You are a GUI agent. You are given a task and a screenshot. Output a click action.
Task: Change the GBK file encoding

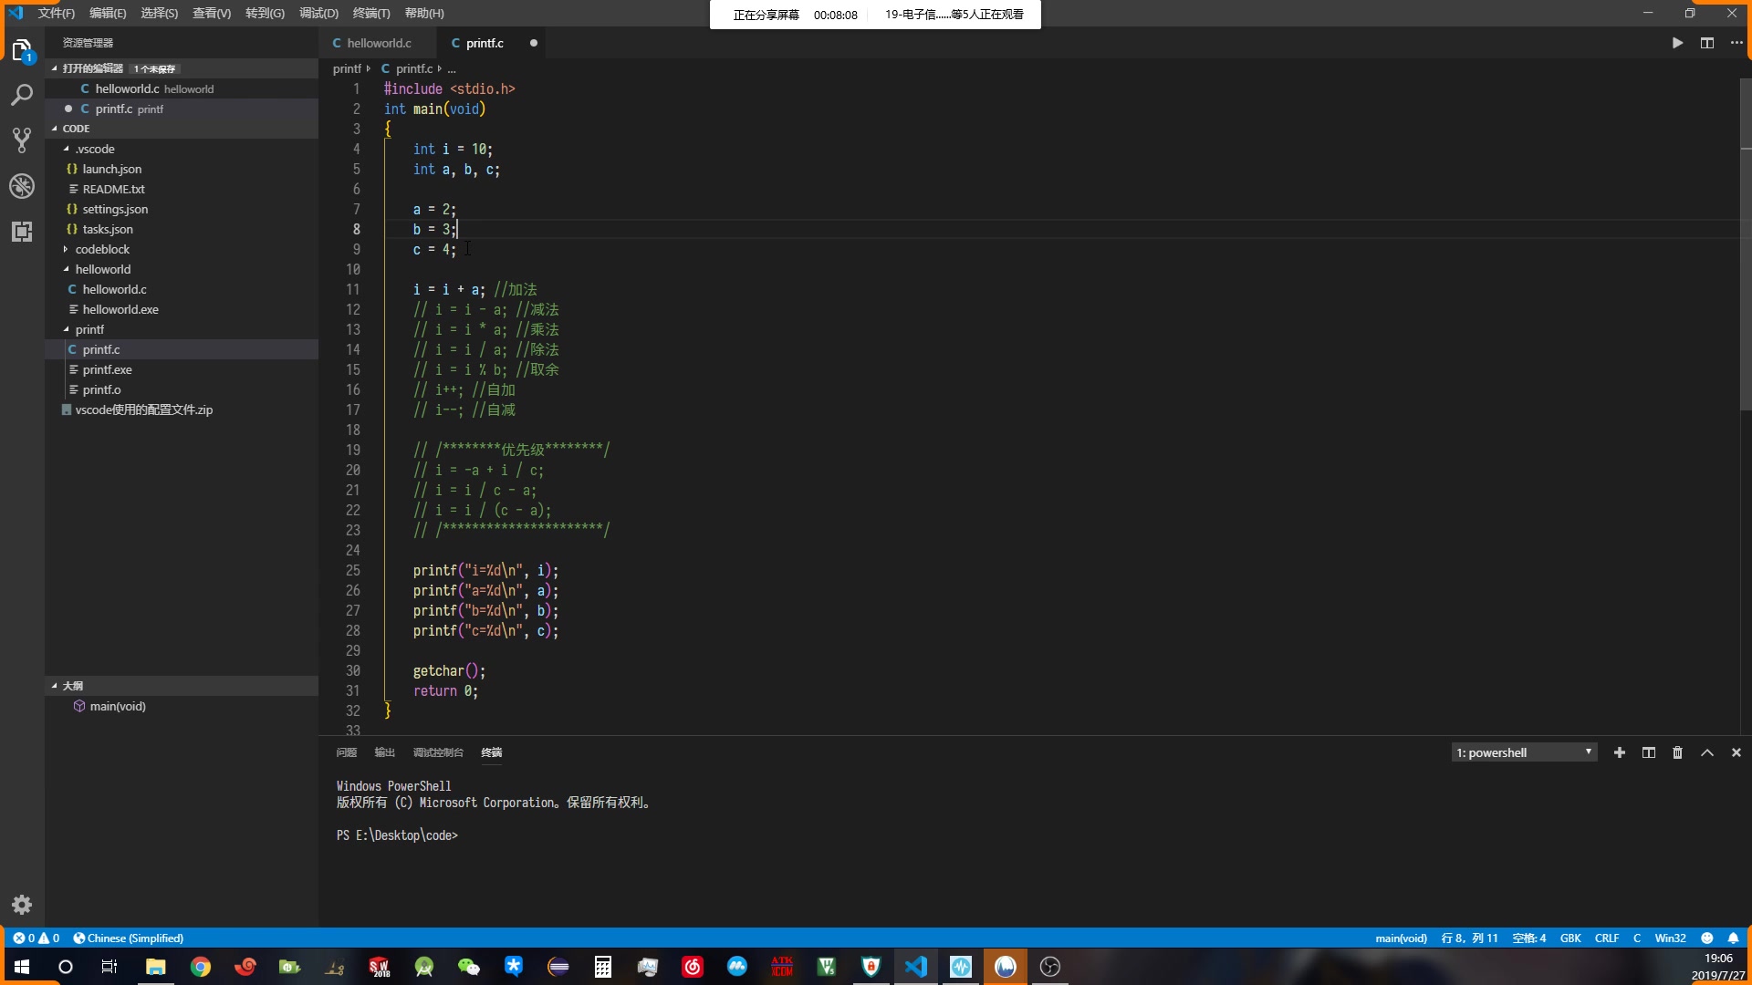[x=1570, y=938]
